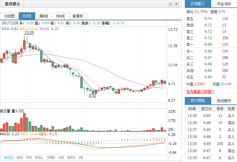Show the BOLL indicator

39,157
